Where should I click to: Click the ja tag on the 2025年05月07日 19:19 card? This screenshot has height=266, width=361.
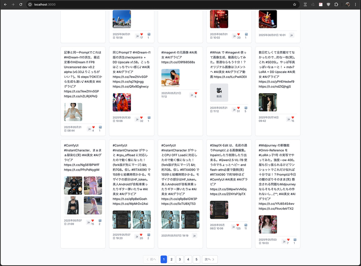[x=194, y=235]
